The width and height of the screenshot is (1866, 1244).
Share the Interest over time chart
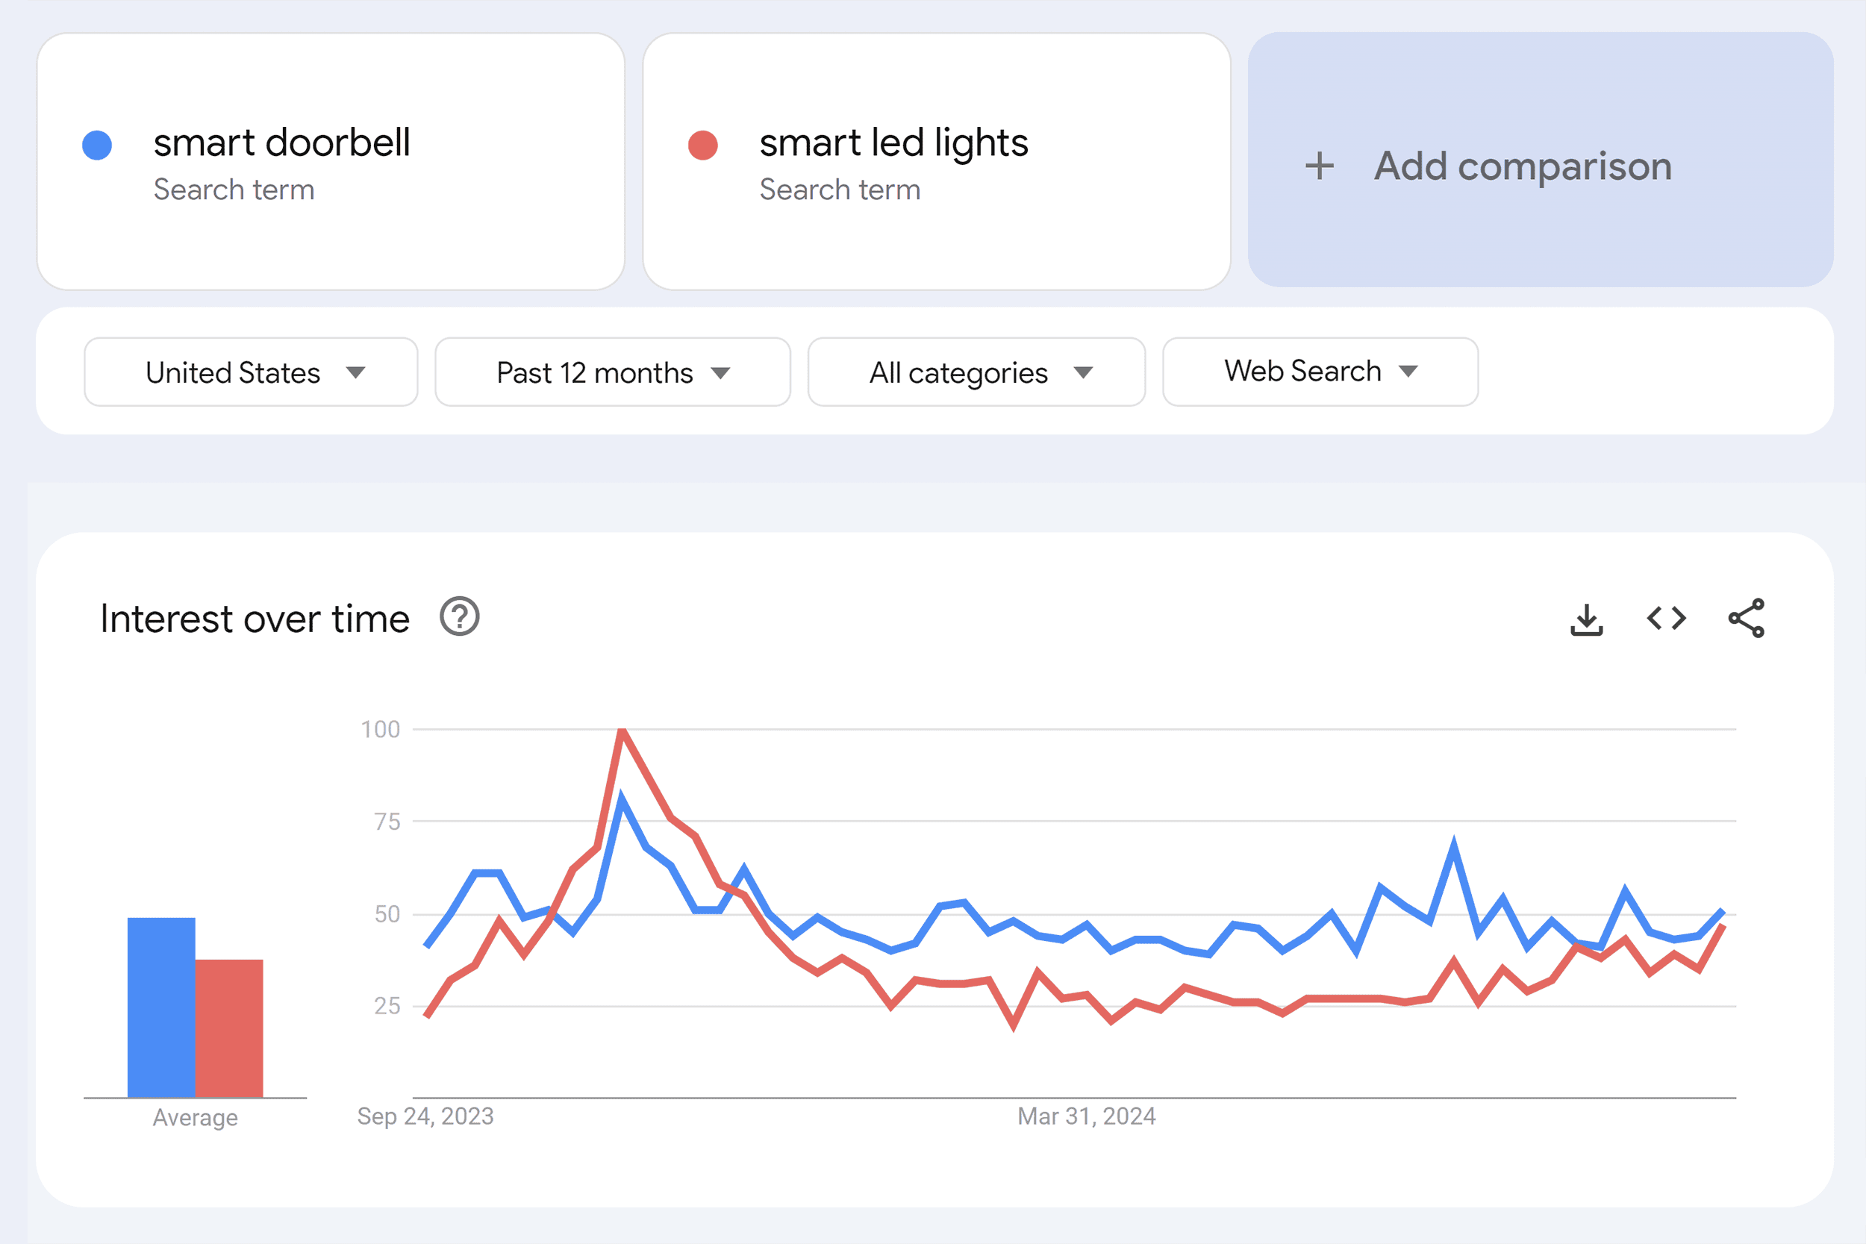click(x=1746, y=619)
